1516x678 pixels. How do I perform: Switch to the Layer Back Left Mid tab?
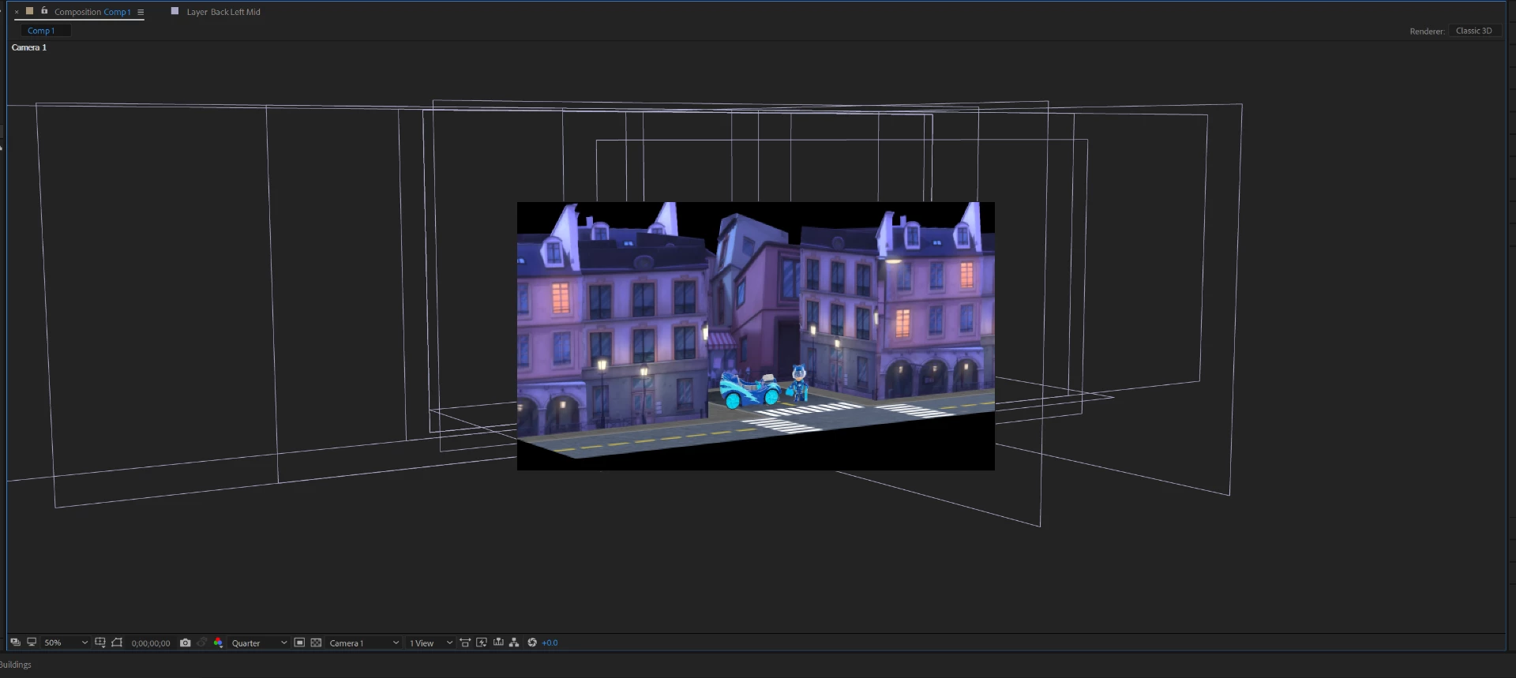click(x=223, y=12)
